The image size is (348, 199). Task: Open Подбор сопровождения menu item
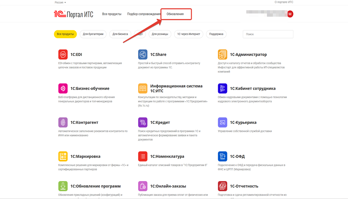click(143, 14)
